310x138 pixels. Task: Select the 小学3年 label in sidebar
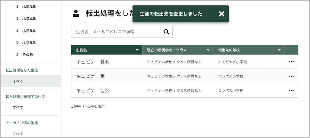coord(29,7)
